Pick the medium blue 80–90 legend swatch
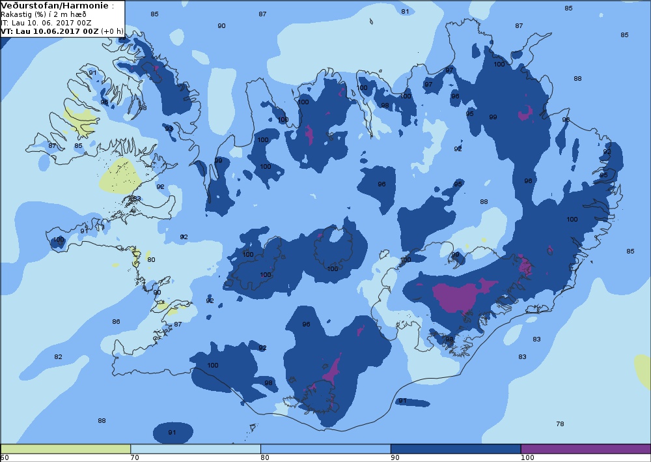 coord(325,449)
